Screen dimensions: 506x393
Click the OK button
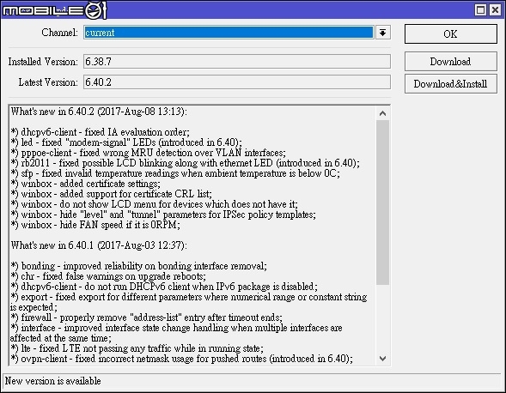click(x=451, y=33)
